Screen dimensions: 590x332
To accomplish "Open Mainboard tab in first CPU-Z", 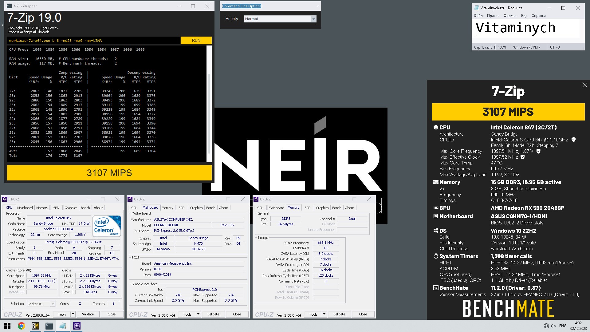I will (x=25, y=208).
